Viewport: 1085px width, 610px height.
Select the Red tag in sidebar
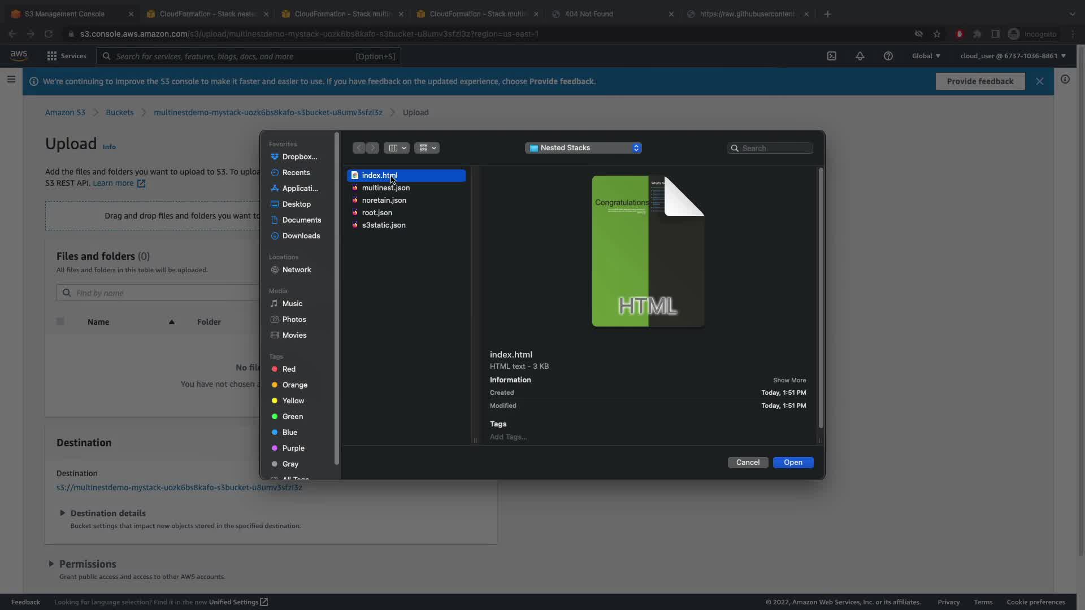(289, 369)
